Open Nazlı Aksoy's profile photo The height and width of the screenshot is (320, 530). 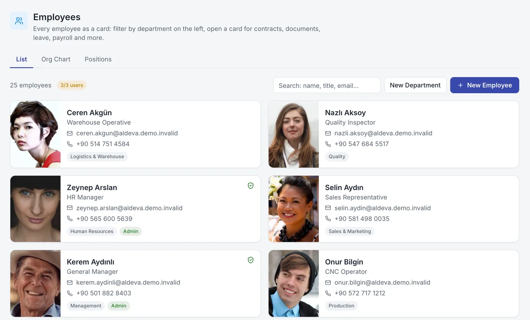pyautogui.click(x=294, y=134)
